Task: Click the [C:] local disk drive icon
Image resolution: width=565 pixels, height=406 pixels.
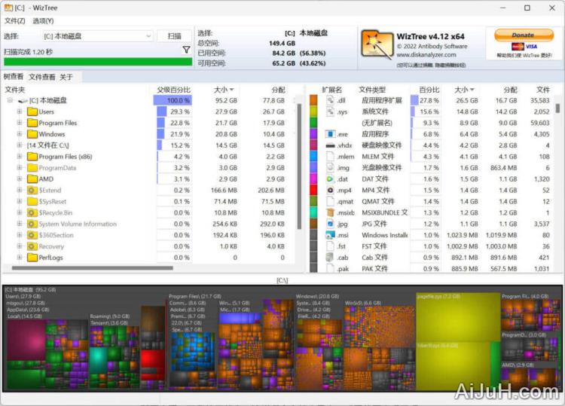Action: [23, 100]
